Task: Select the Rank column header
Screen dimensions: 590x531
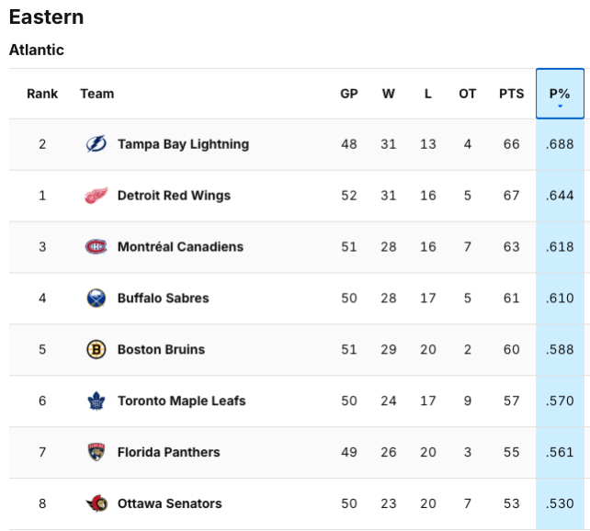Action: 42,94
